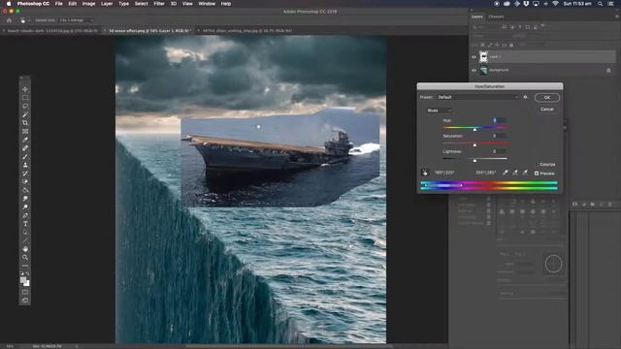Select the Spot Healing Brush tool
The image size is (621, 349).
click(25, 148)
